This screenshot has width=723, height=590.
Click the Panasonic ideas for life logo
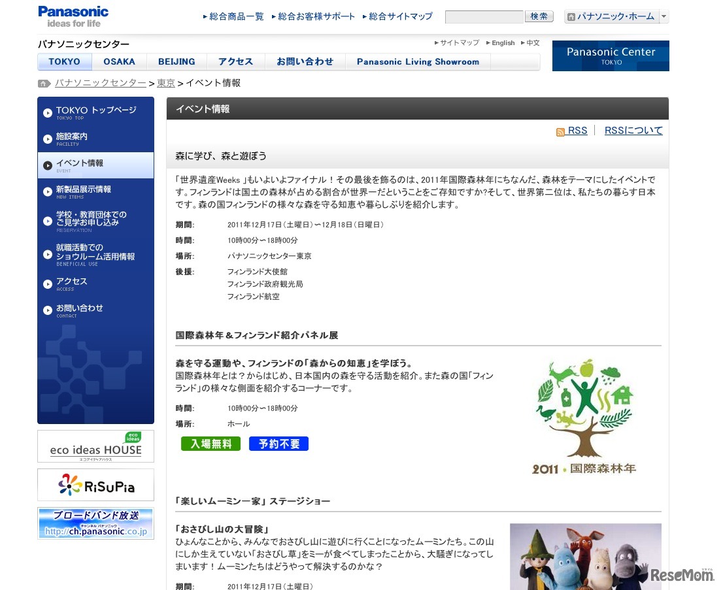tap(73, 14)
